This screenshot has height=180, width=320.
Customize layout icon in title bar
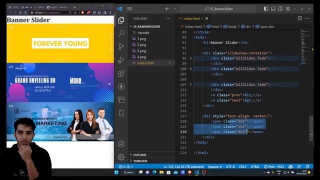pos(288,8)
